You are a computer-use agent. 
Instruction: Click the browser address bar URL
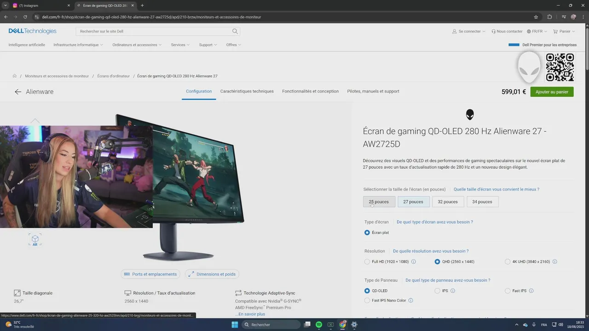(151, 17)
